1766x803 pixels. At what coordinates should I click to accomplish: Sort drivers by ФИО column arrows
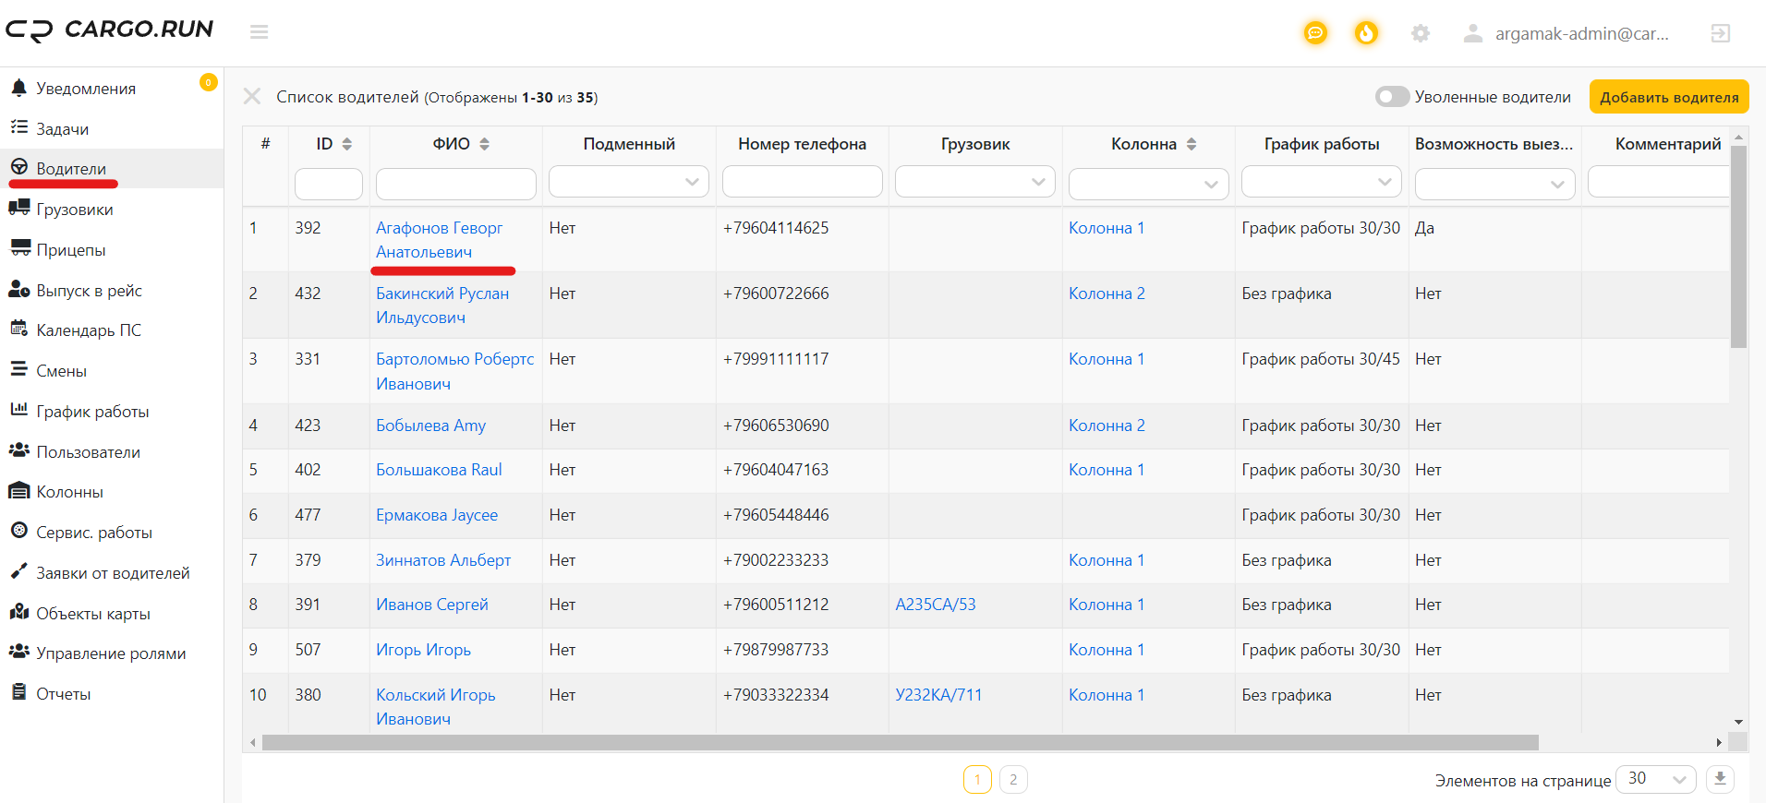pos(484,144)
